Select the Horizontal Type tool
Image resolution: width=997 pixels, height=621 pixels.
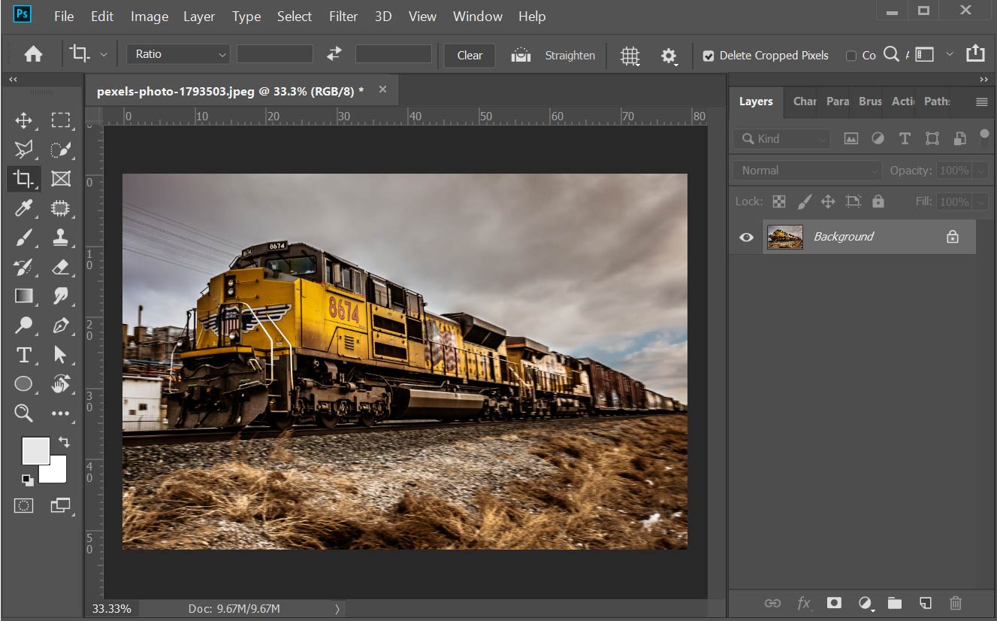click(x=23, y=354)
